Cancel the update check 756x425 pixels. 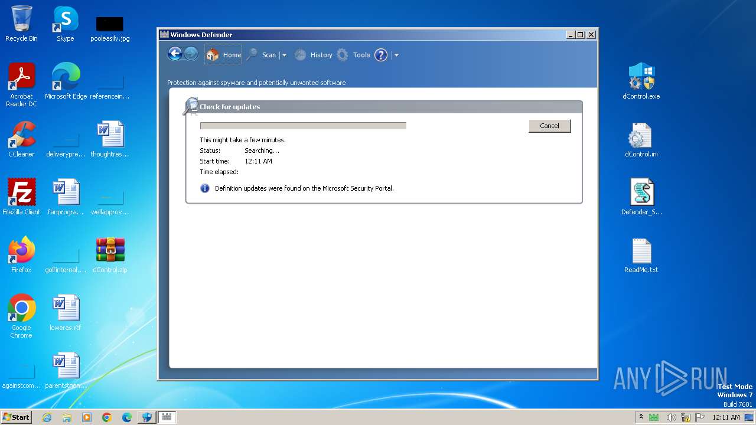pyautogui.click(x=549, y=126)
